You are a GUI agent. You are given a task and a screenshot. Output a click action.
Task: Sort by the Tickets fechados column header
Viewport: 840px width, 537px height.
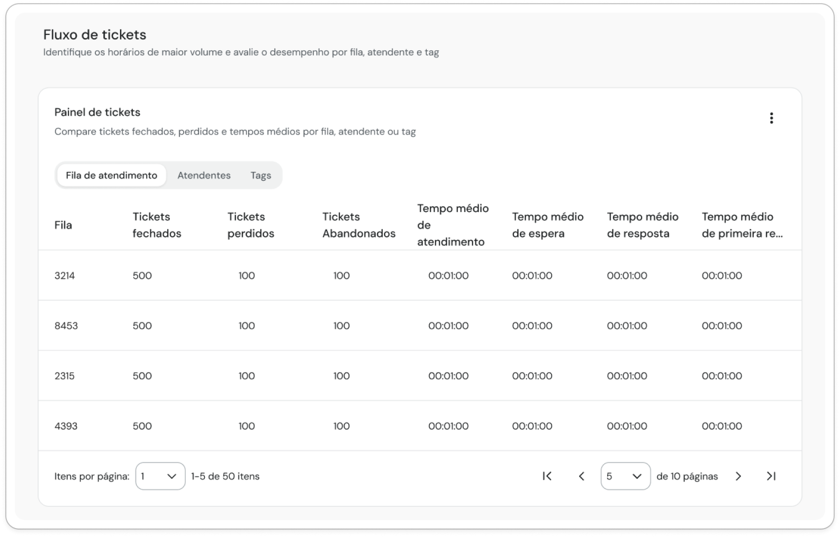pos(157,225)
